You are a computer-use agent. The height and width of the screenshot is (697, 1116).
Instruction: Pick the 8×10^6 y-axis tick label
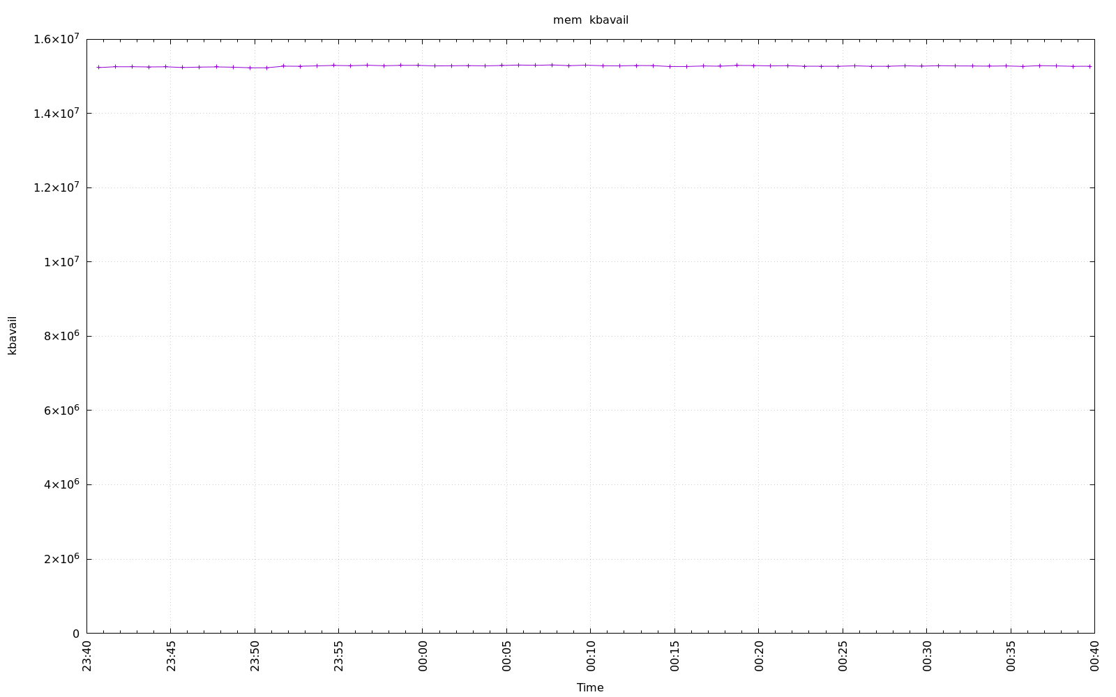pos(61,336)
